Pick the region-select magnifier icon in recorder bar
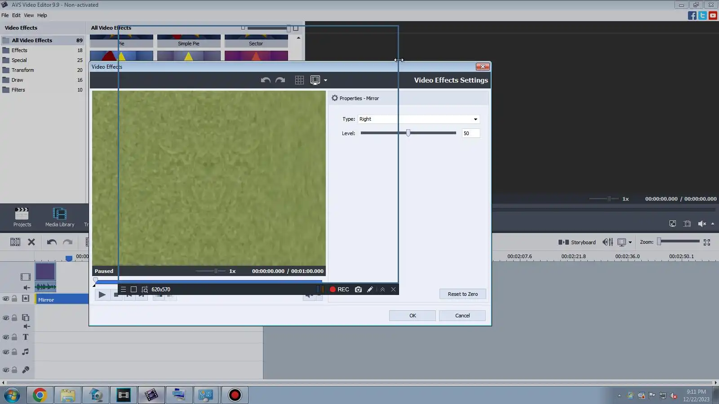Viewport: 719px width, 404px height. coord(145,290)
